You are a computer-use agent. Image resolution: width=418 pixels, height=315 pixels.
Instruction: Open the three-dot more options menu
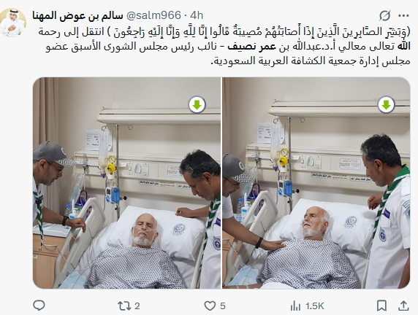point(403,16)
